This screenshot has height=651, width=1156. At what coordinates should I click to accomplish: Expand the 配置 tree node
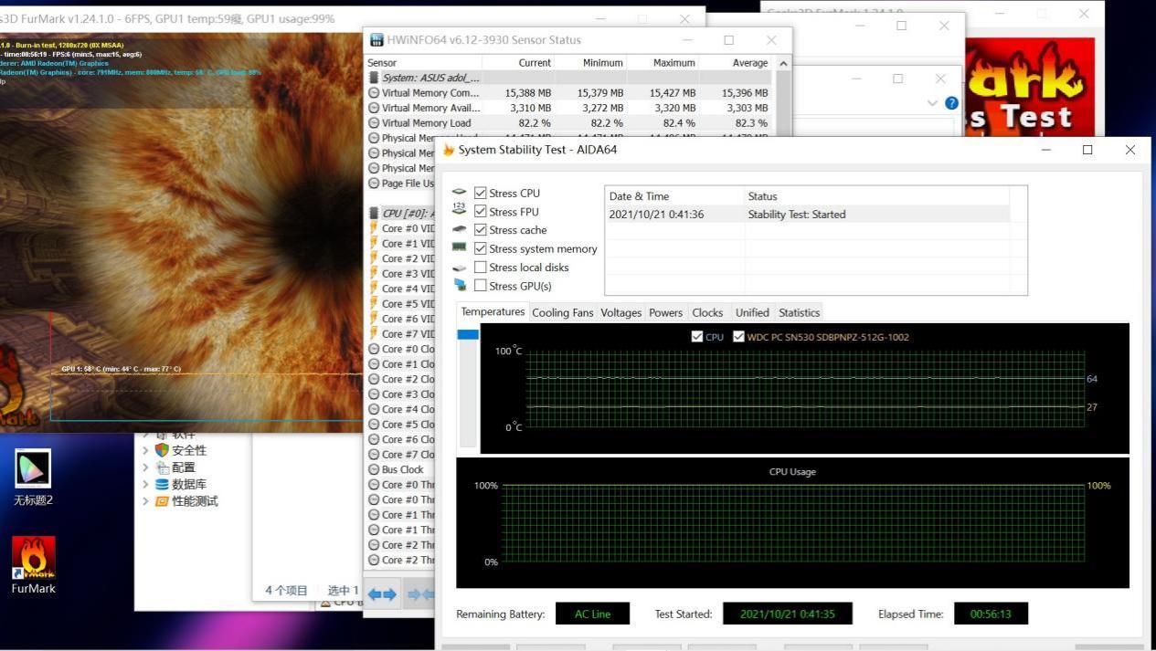(x=144, y=467)
